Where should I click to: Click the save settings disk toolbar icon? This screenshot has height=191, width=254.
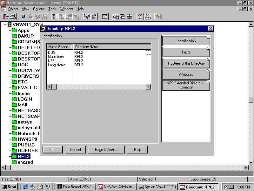116,17
